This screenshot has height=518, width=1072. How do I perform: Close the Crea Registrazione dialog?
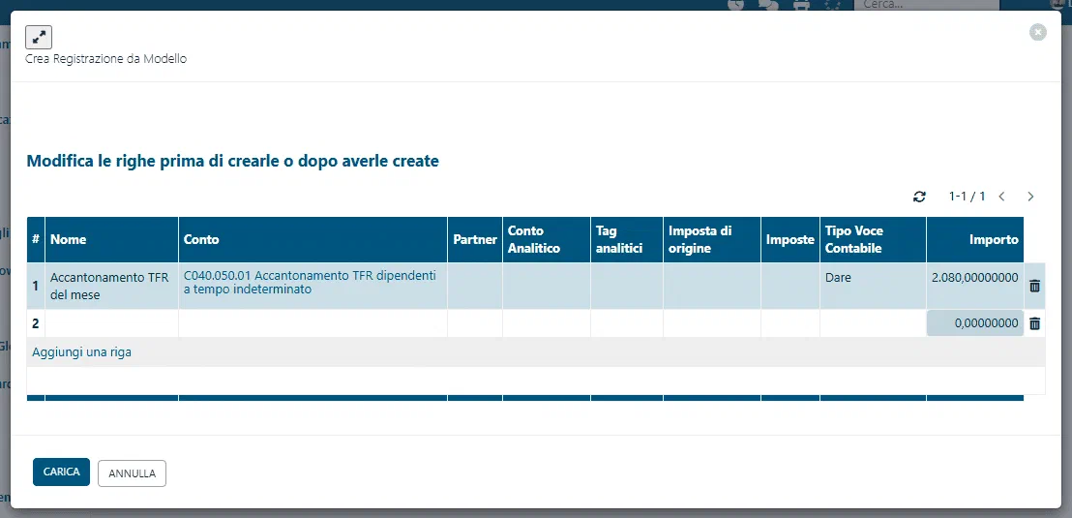click(x=1038, y=32)
